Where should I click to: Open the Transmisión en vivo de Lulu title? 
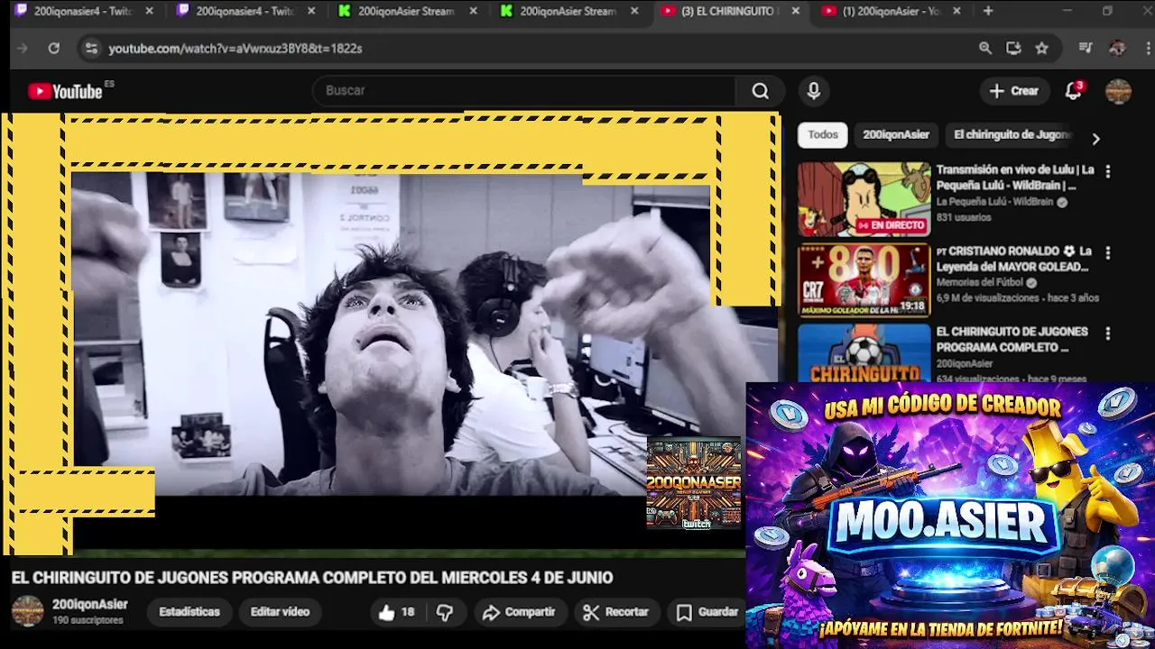tap(1015, 178)
